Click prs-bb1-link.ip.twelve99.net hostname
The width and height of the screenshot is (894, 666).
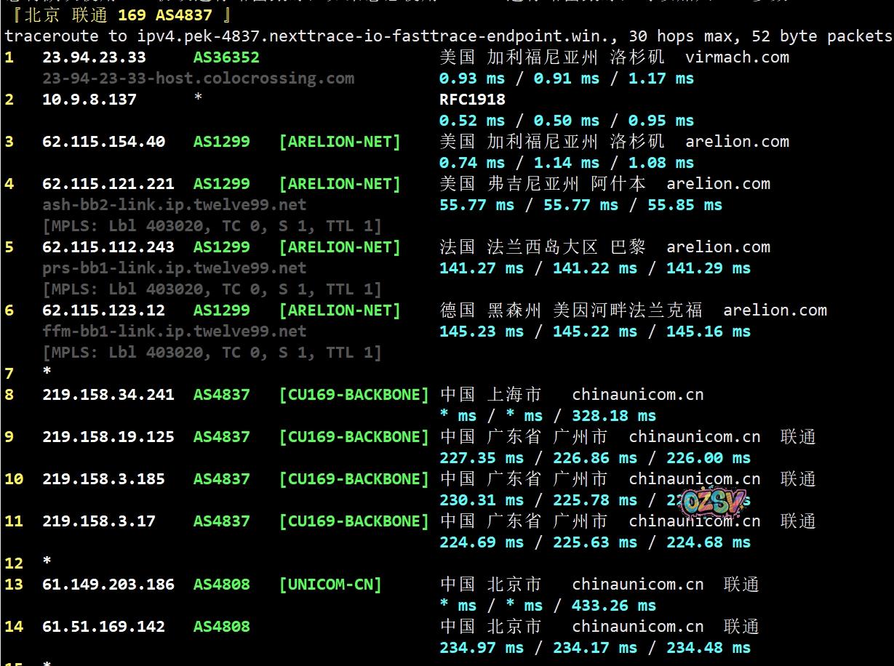[174, 268]
